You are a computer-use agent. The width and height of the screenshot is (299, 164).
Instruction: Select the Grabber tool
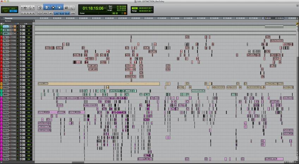(60, 7)
